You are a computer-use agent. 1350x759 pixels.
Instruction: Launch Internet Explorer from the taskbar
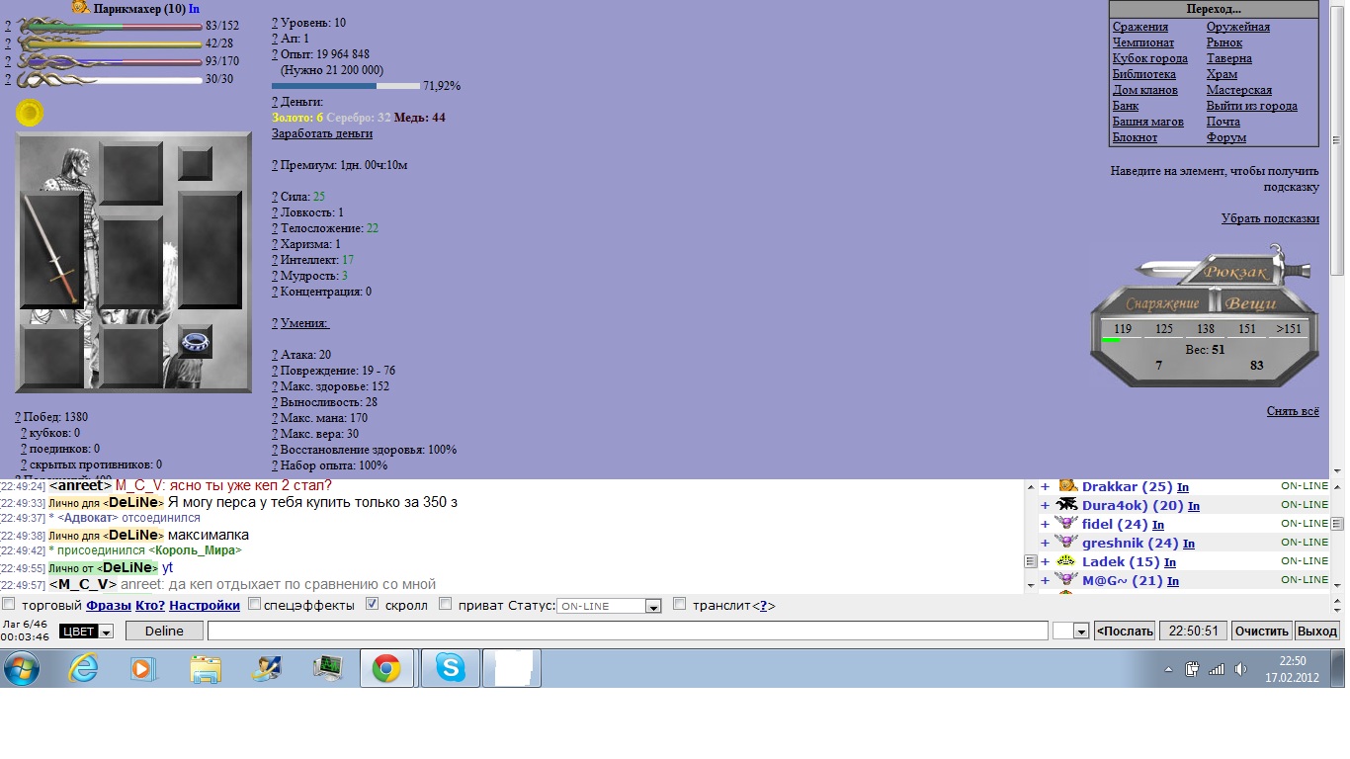pyautogui.click(x=83, y=669)
